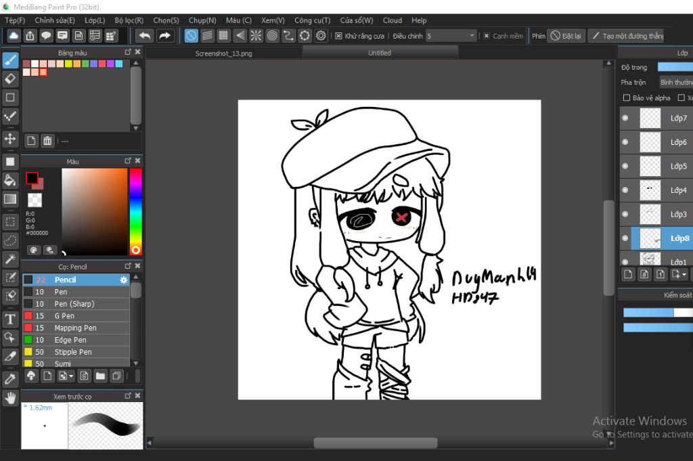Select the Gradient tool
The height and width of the screenshot is (461, 693).
(x=10, y=199)
